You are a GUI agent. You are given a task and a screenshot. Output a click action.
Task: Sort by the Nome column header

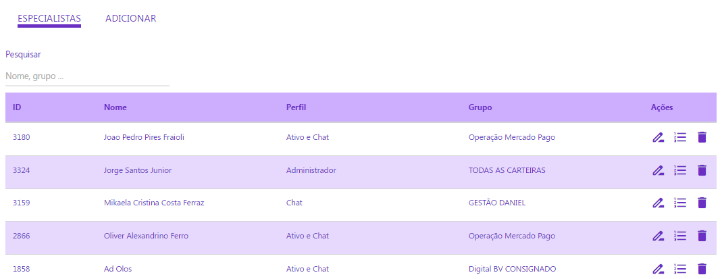pyautogui.click(x=115, y=107)
